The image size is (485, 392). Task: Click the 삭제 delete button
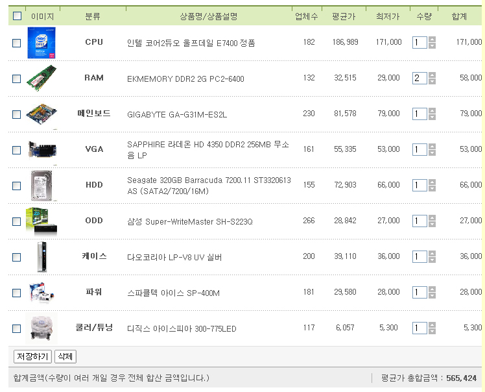tap(65, 356)
